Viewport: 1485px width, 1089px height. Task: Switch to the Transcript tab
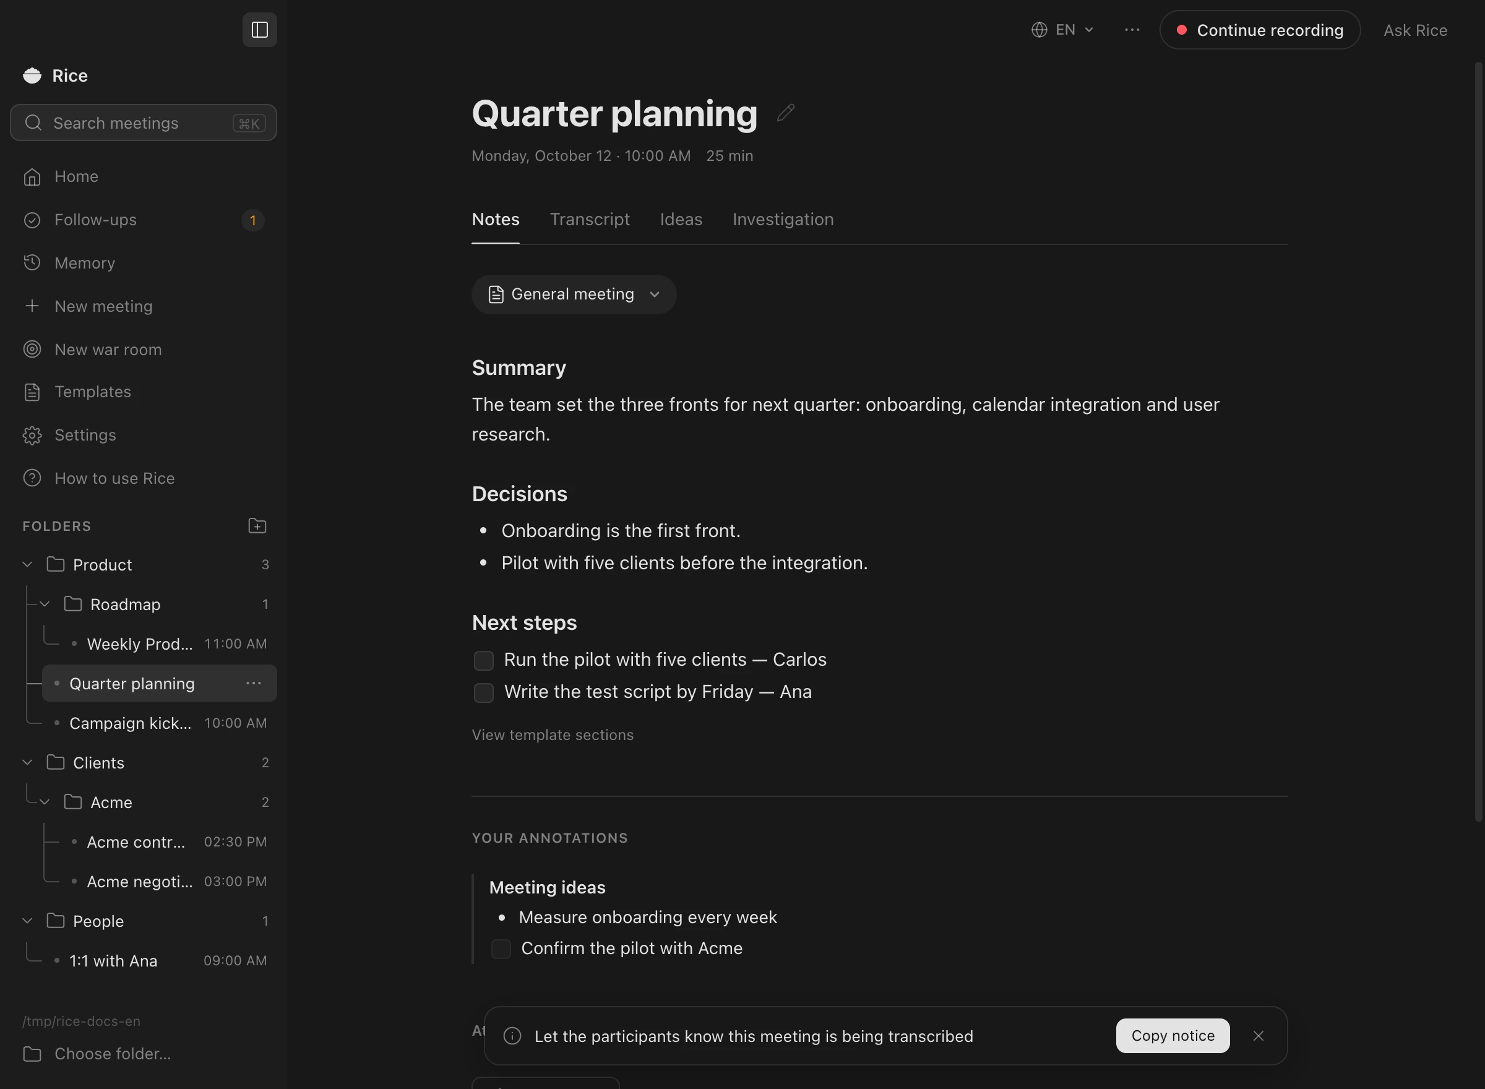coord(589,220)
